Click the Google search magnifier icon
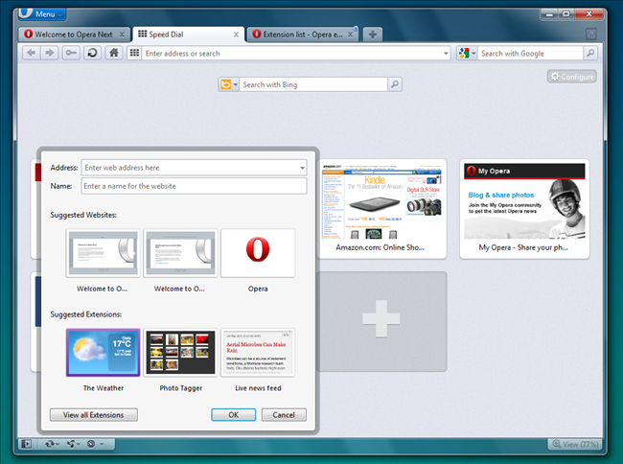The height and width of the screenshot is (464, 623). click(590, 54)
